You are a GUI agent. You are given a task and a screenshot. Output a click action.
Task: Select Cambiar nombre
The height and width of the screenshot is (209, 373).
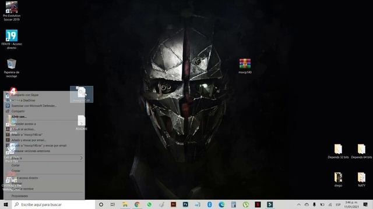(44, 189)
